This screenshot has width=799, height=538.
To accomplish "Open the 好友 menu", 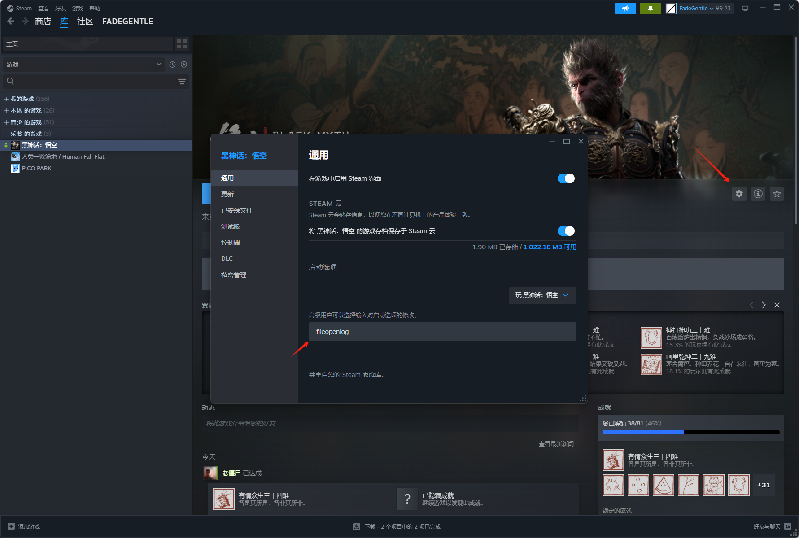I will [x=61, y=9].
